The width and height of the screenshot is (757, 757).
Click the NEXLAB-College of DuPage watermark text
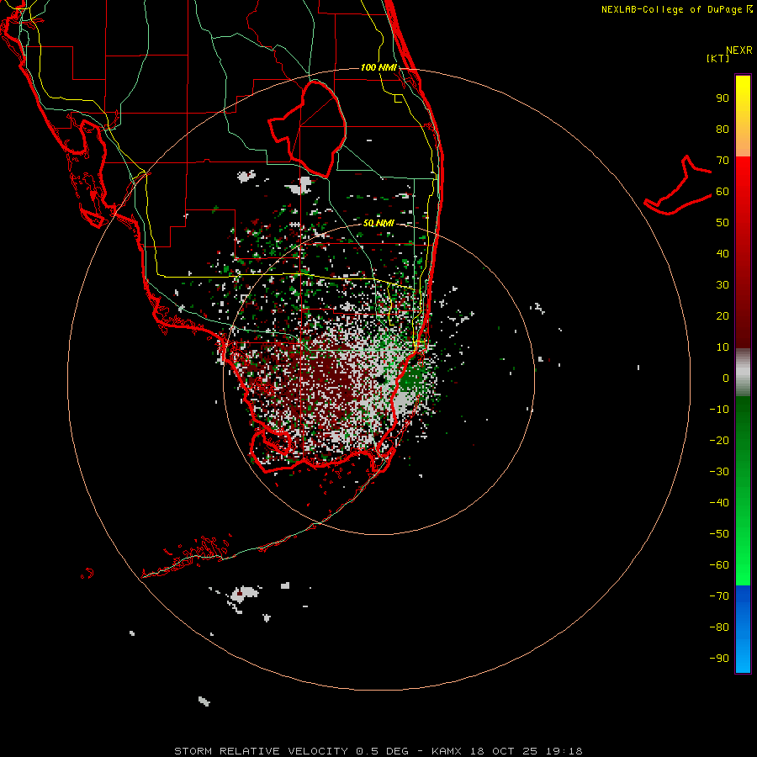pos(676,9)
